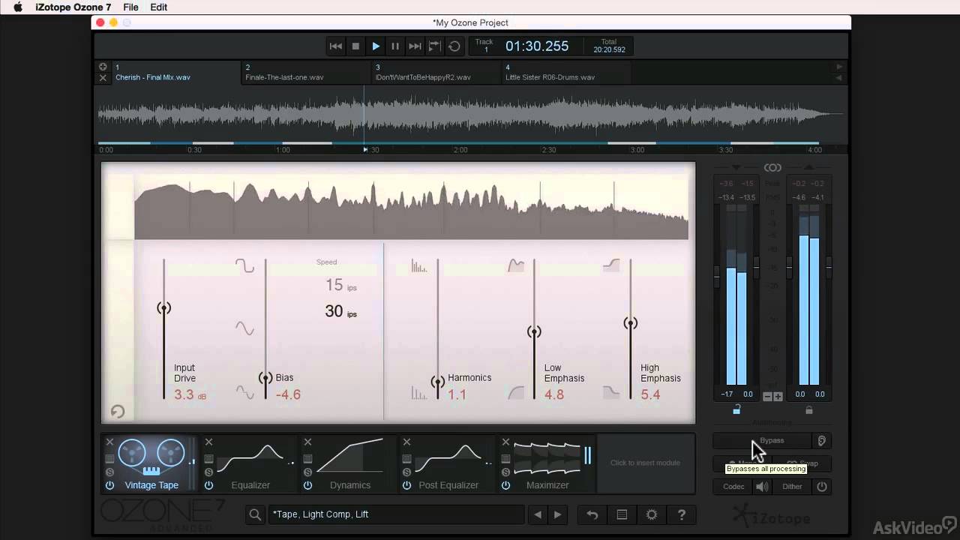The image size is (960, 540).
Task: Open the File menu
Action: tap(130, 7)
